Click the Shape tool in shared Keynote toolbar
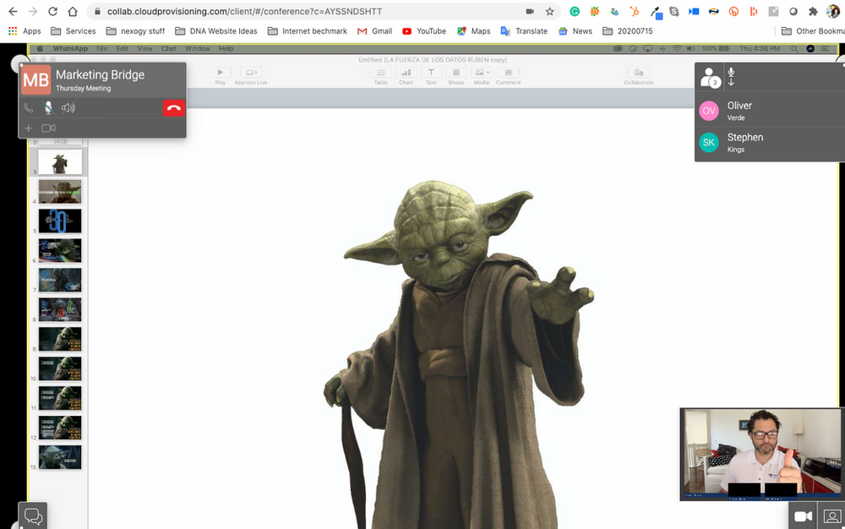This screenshot has width=845, height=529. pos(456,75)
